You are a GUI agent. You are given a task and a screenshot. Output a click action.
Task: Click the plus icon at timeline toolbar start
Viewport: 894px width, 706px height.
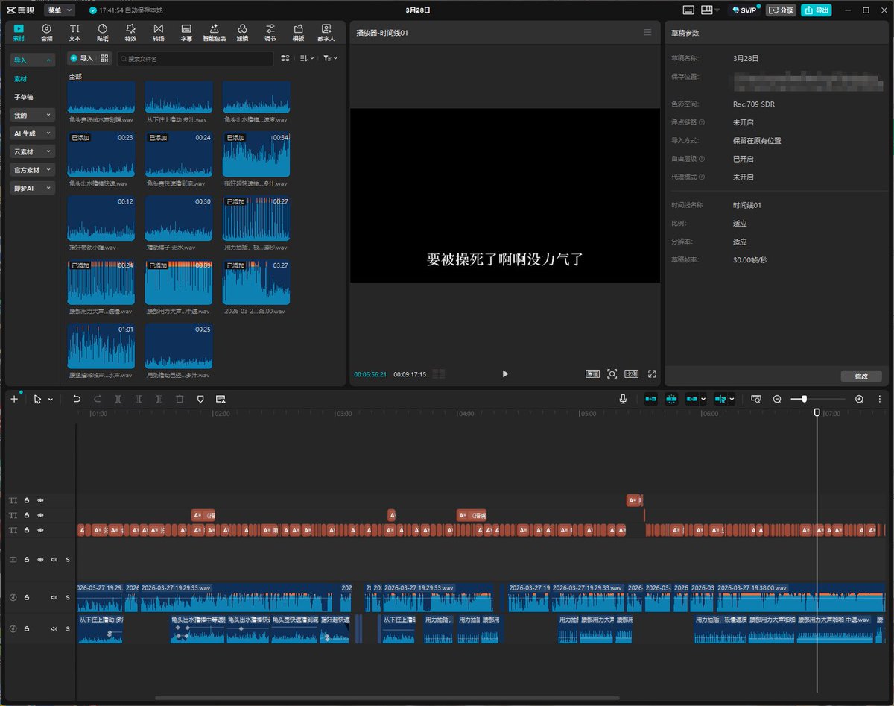13,399
